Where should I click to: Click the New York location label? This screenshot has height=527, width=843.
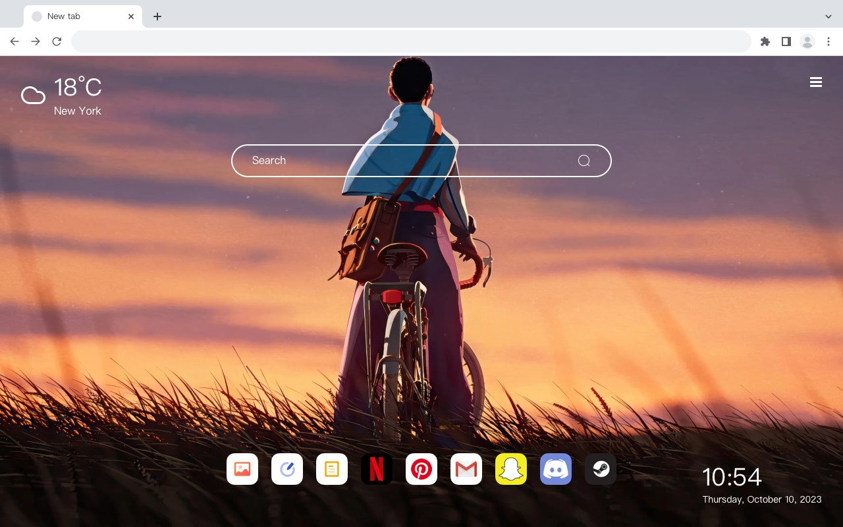click(78, 111)
